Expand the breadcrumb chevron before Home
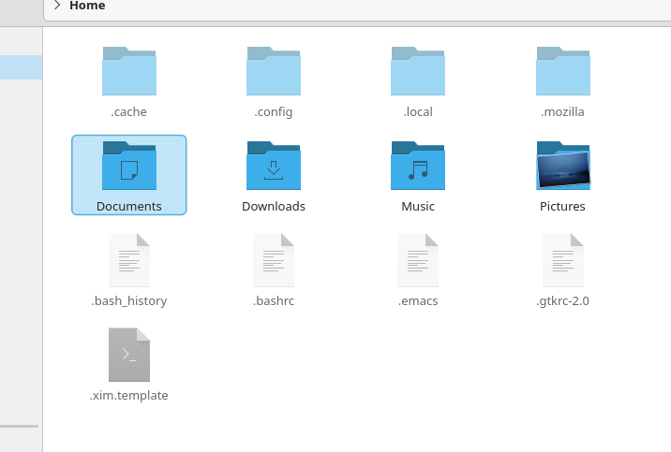This screenshot has height=452, width=671. [57, 6]
